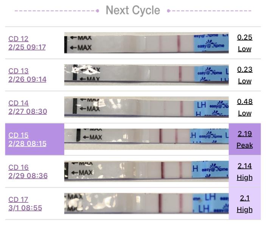
Task: Open the 2/25 09:17 timestamp link
Action: [x=27, y=47]
